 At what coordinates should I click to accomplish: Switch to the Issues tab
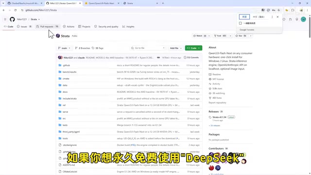pos(24,27)
